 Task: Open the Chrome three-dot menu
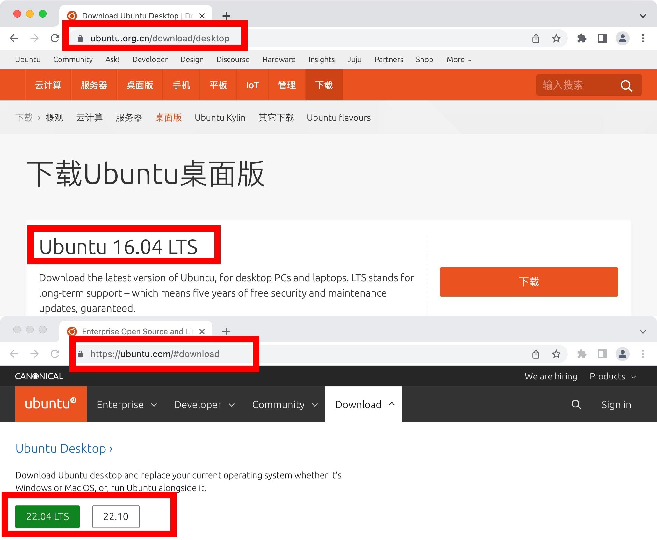pos(643,38)
